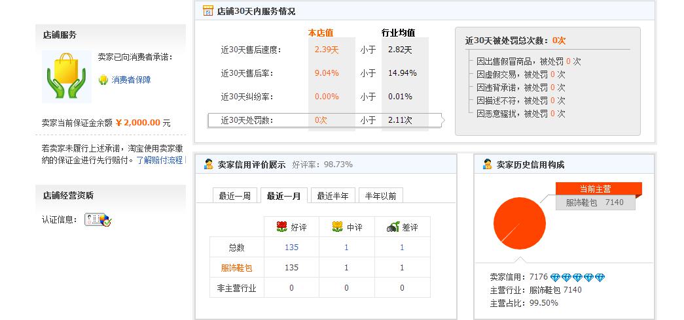
Task: Open the 消费者保障 link
Action: click(x=131, y=80)
